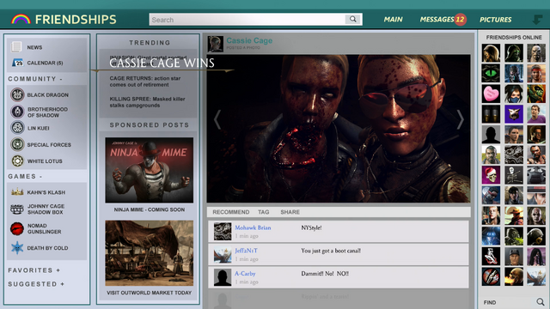Click Cassie Cage's profile picture
Screen dimensions: 550x309
[216, 44]
